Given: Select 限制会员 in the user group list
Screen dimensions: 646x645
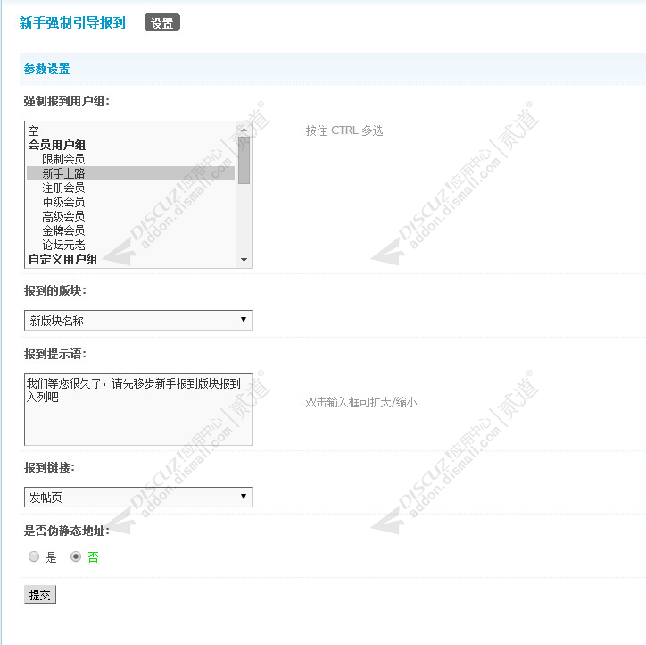Looking at the screenshot, I should coord(130,159).
